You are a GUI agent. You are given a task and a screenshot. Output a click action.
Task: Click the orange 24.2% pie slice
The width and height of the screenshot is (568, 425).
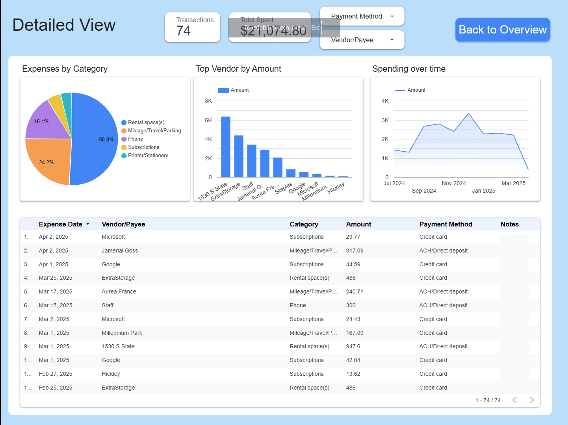pyautogui.click(x=49, y=161)
